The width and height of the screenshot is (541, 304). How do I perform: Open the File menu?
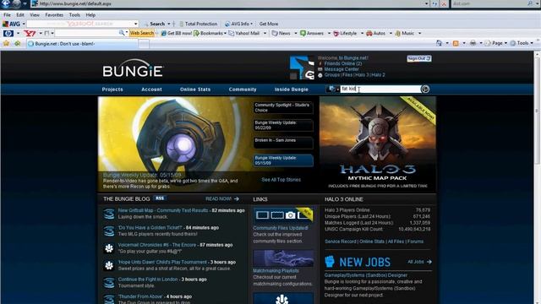pos(7,15)
